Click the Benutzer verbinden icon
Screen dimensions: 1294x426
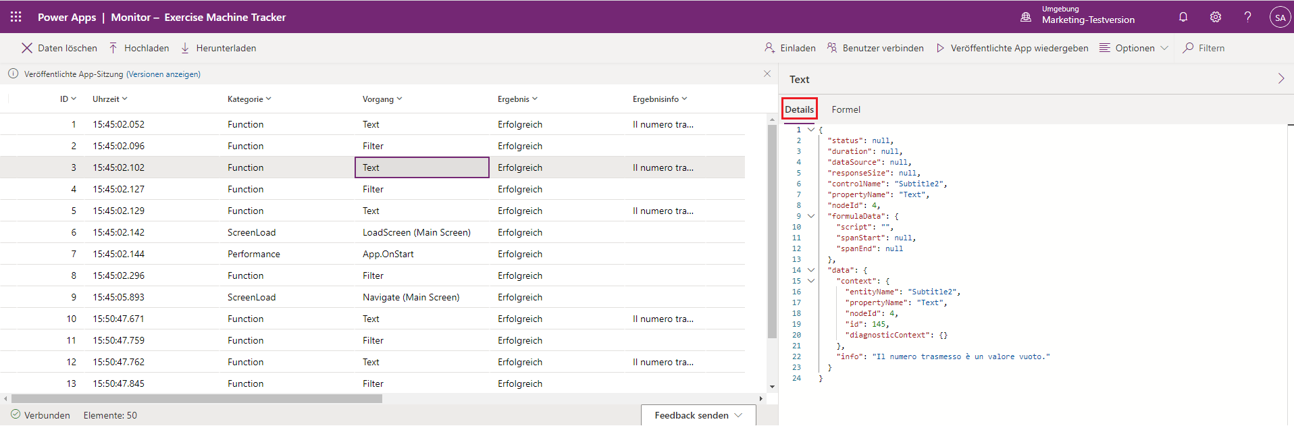[x=832, y=48]
